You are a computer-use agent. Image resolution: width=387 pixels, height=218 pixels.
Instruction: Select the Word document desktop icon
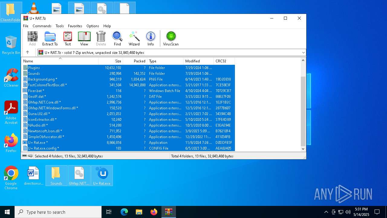coord(34,176)
